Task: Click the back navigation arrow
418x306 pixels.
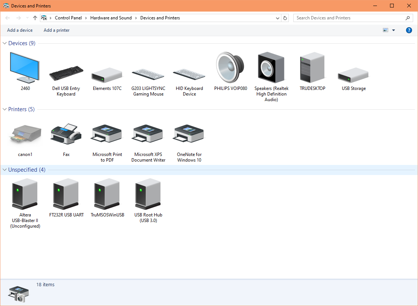Action: (8, 18)
